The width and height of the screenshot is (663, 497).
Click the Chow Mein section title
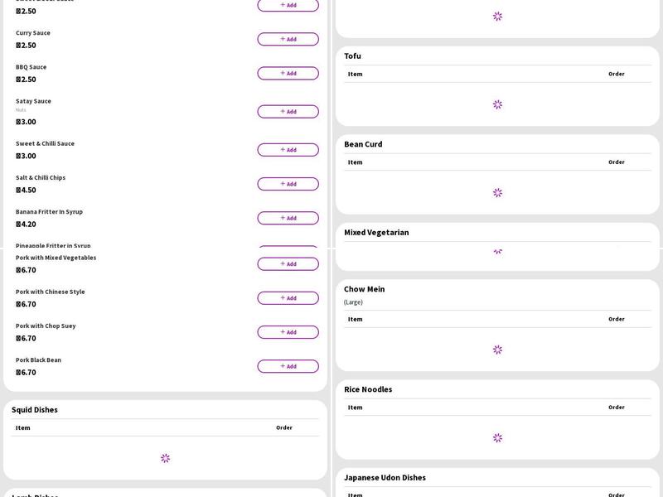(364, 289)
